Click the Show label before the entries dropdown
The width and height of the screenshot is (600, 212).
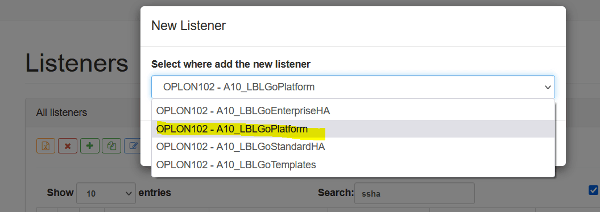pyautogui.click(x=60, y=193)
